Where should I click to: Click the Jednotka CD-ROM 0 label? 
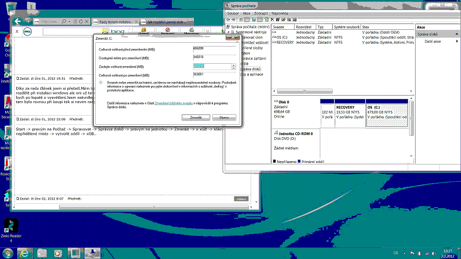point(295,134)
